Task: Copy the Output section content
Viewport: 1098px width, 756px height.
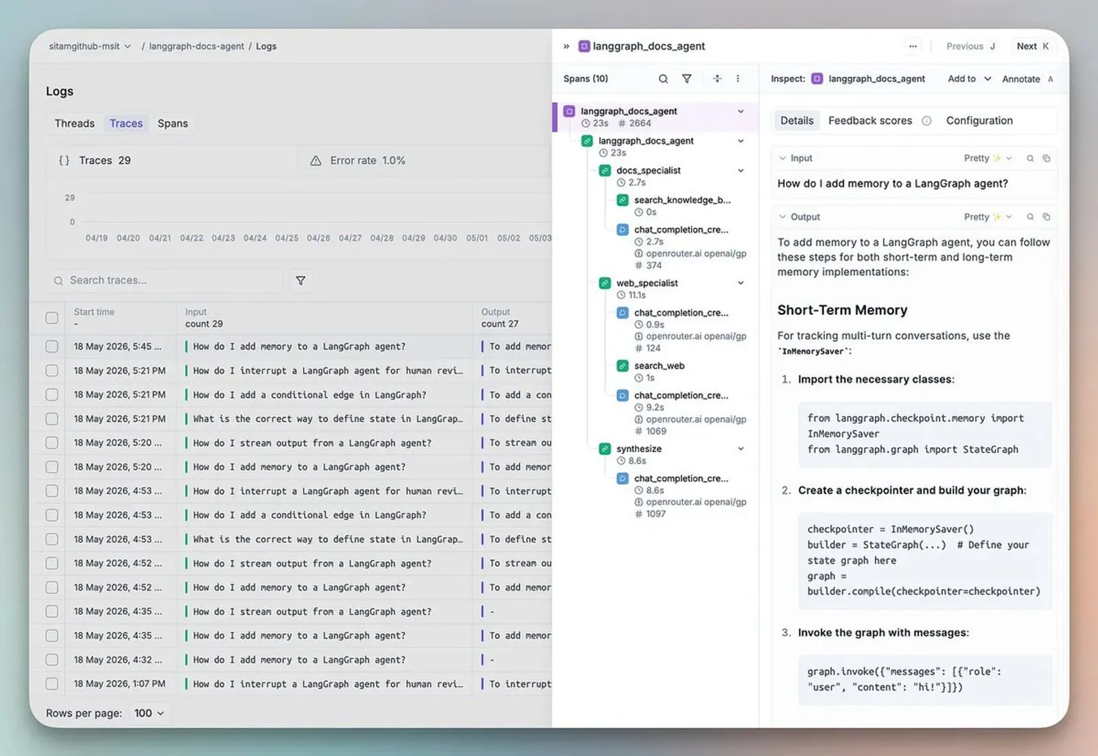Action: pos(1047,217)
